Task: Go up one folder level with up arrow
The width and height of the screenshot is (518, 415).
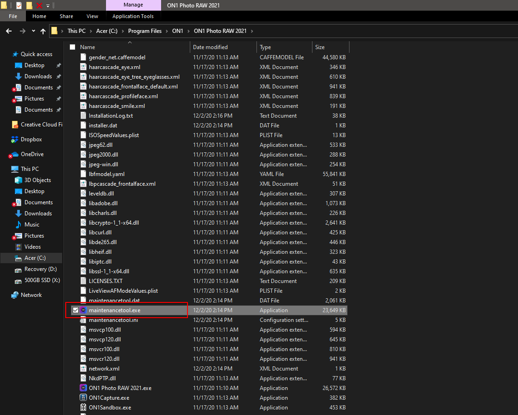Action: [43, 31]
